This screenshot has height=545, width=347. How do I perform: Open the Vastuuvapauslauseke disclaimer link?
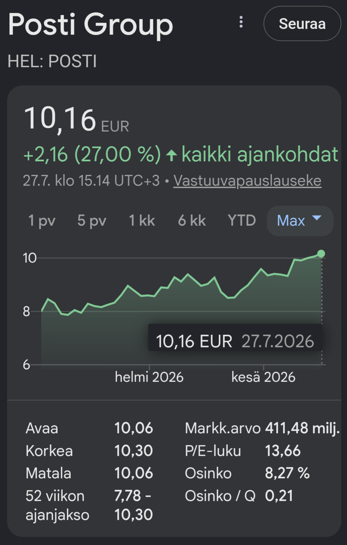pos(247,181)
